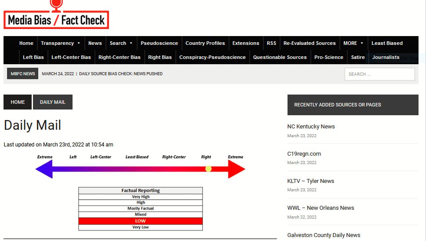Image resolution: width=426 pixels, height=241 pixels.
Task: Click the Last updated date text
Action: tap(58, 145)
